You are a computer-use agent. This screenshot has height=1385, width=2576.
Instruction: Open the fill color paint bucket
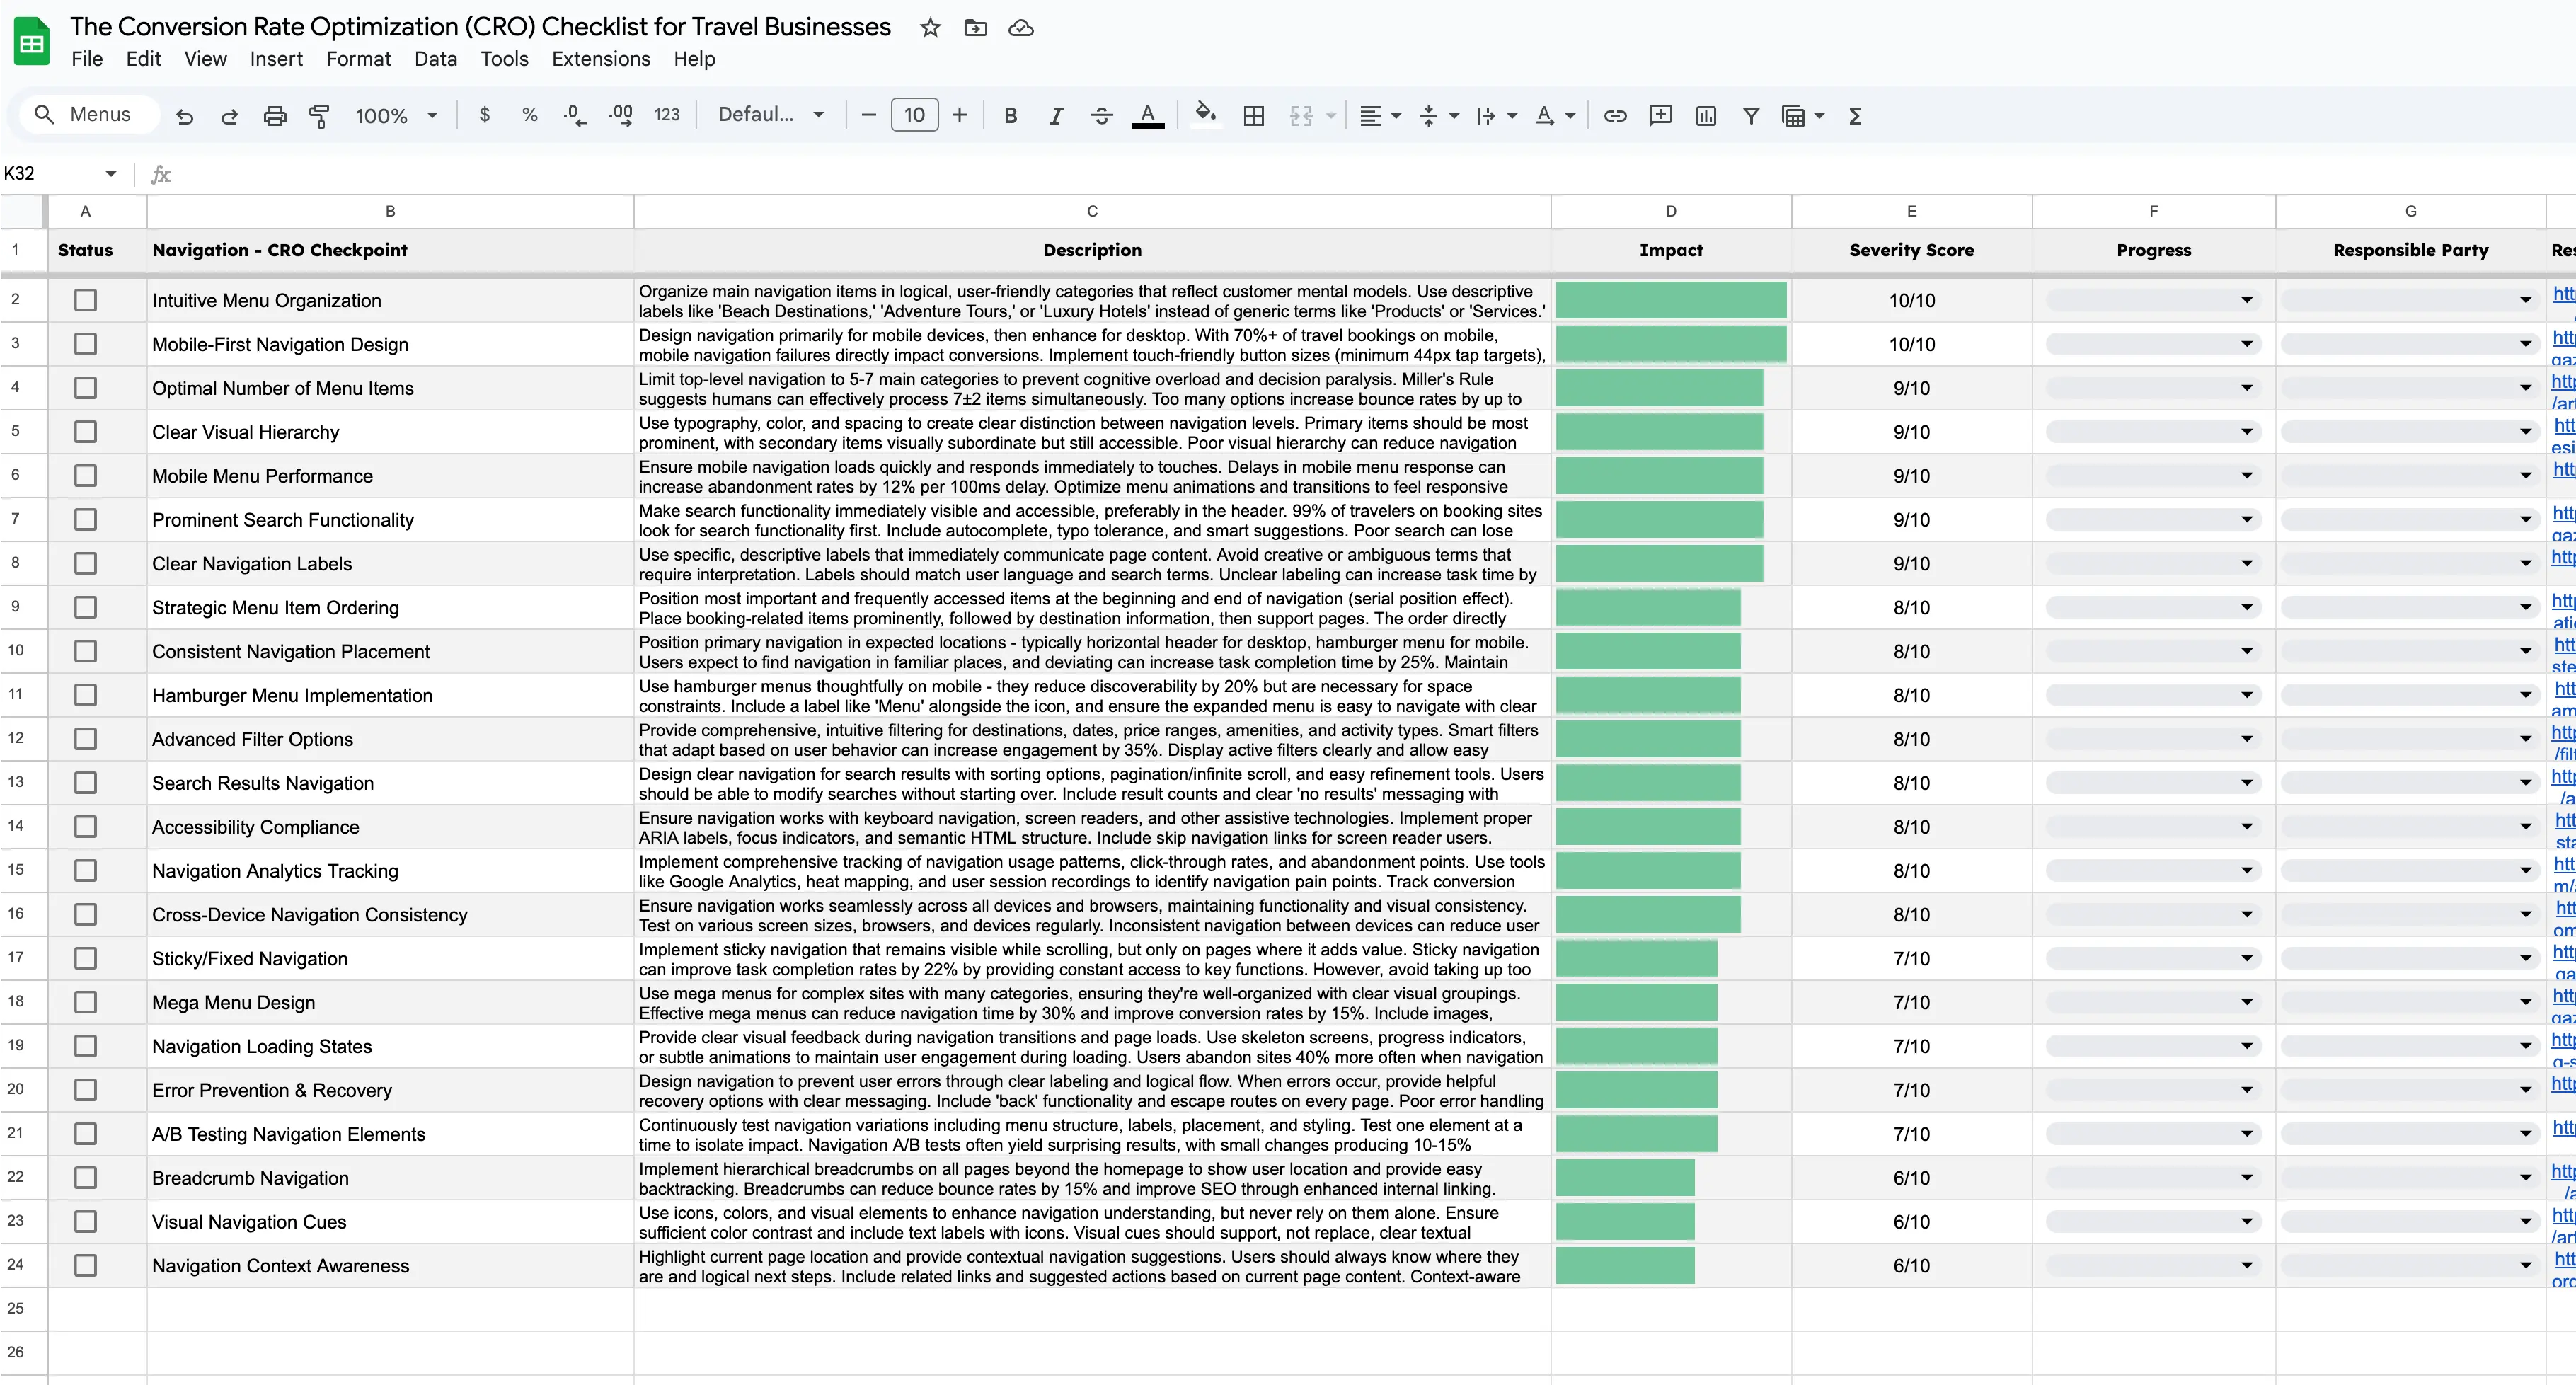(1205, 114)
